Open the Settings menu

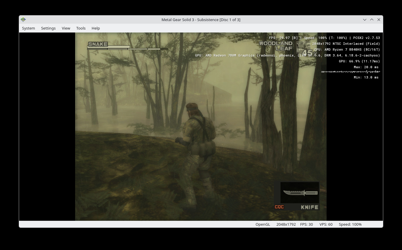pos(48,28)
